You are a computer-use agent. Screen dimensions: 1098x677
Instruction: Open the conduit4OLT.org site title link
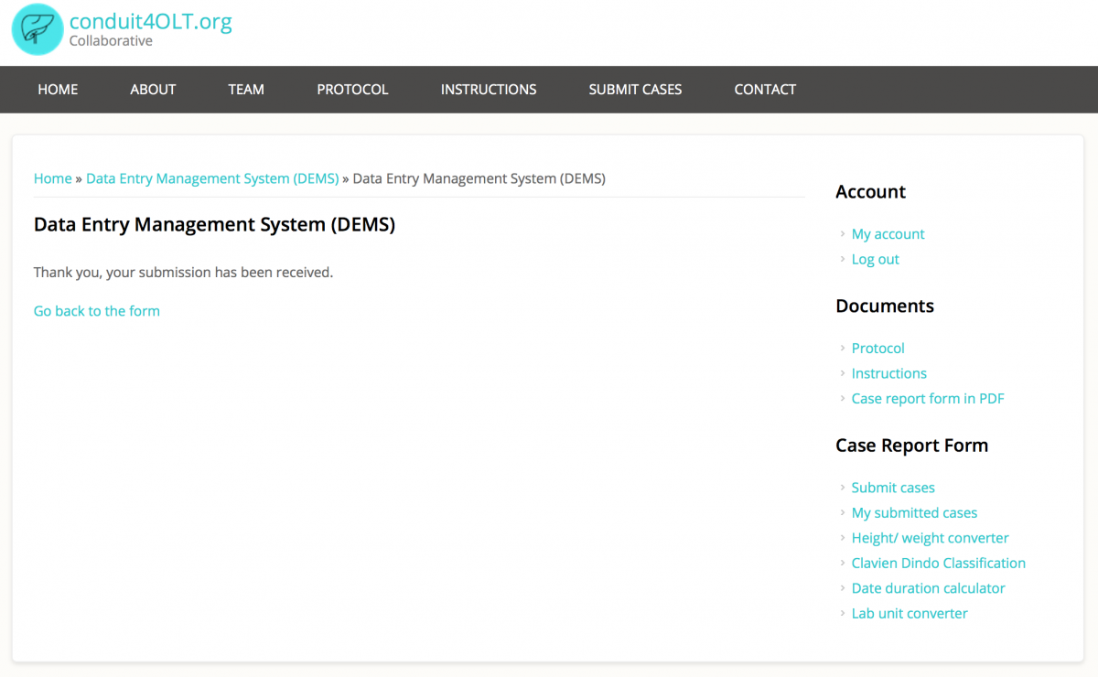pyautogui.click(x=150, y=21)
